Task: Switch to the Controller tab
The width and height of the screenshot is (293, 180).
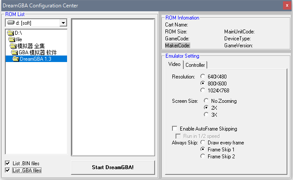Action: (x=195, y=65)
